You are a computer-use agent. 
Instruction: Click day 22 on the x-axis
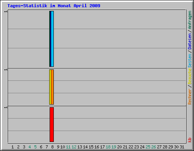(x=131, y=147)
